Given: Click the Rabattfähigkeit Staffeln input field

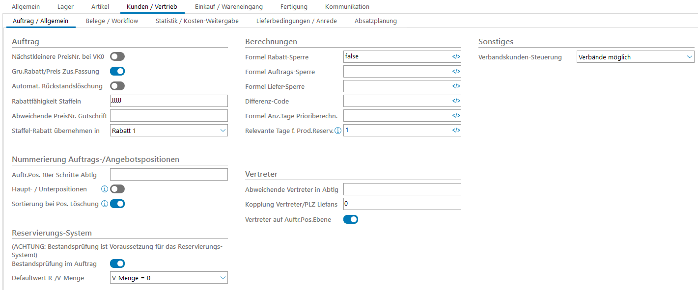Looking at the screenshot, I should (169, 101).
